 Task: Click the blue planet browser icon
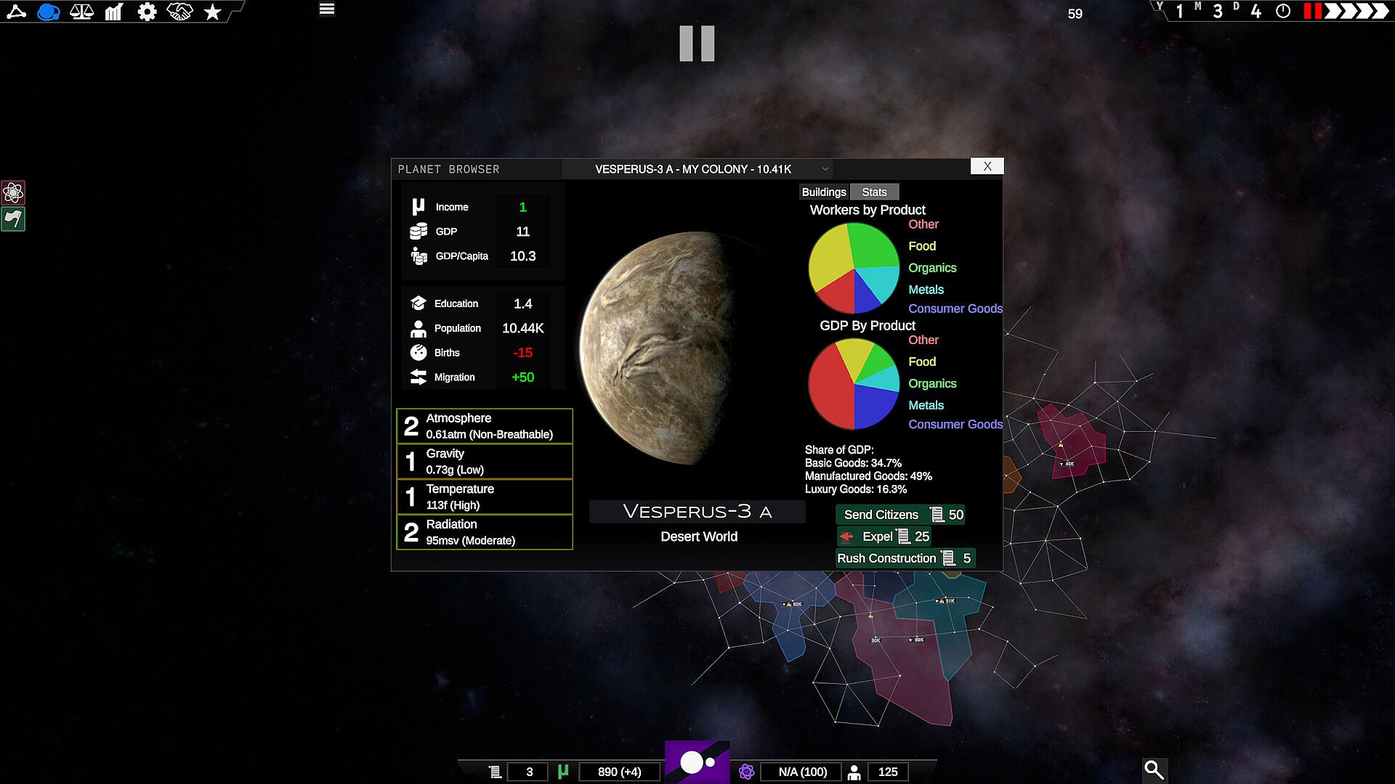pos(48,12)
